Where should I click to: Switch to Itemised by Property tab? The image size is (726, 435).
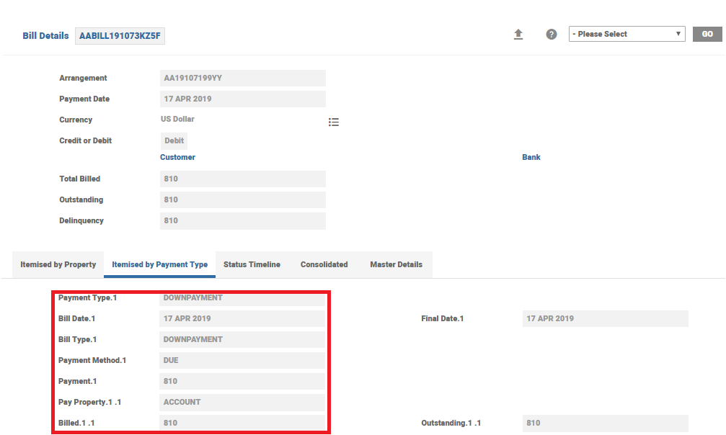pyautogui.click(x=58, y=264)
